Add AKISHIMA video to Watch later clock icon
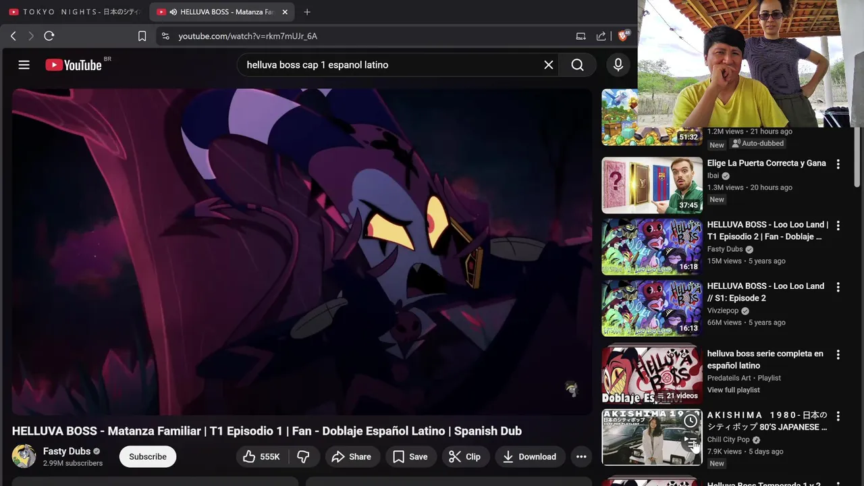This screenshot has height=486, width=864. click(691, 421)
